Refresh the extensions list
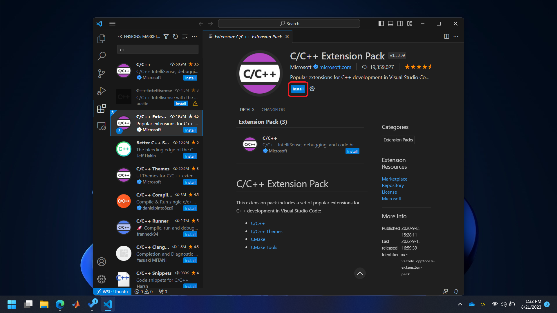Image resolution: width=557 pixels, height=313 pixels. [176, 37]
